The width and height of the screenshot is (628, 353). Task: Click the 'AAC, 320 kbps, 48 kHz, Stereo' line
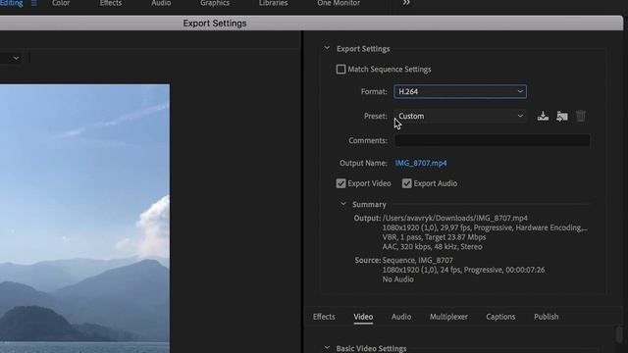click(432, 247)
